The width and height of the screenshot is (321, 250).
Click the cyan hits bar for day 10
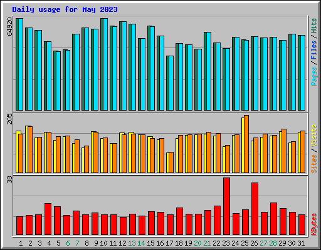click(105, 64)
